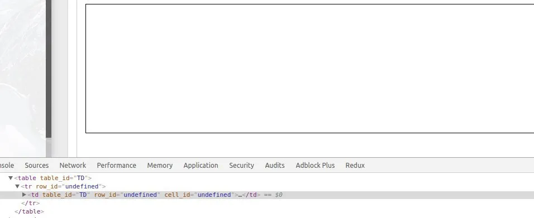Click the closing </table> tag line
The height and width of the screenshot is (218, 534).
coord(29,211)
